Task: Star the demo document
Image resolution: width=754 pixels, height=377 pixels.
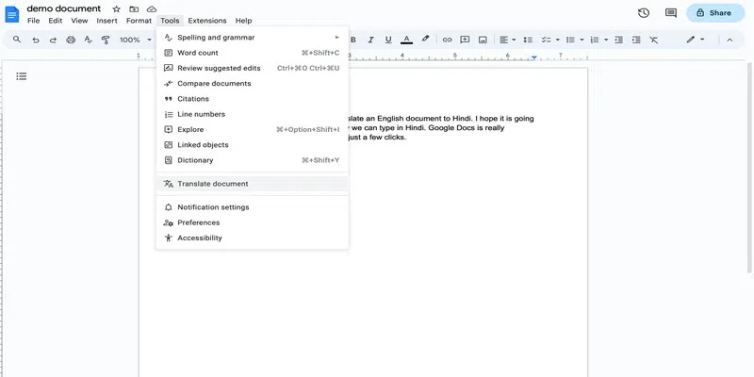Action: (x=116, y=9)
